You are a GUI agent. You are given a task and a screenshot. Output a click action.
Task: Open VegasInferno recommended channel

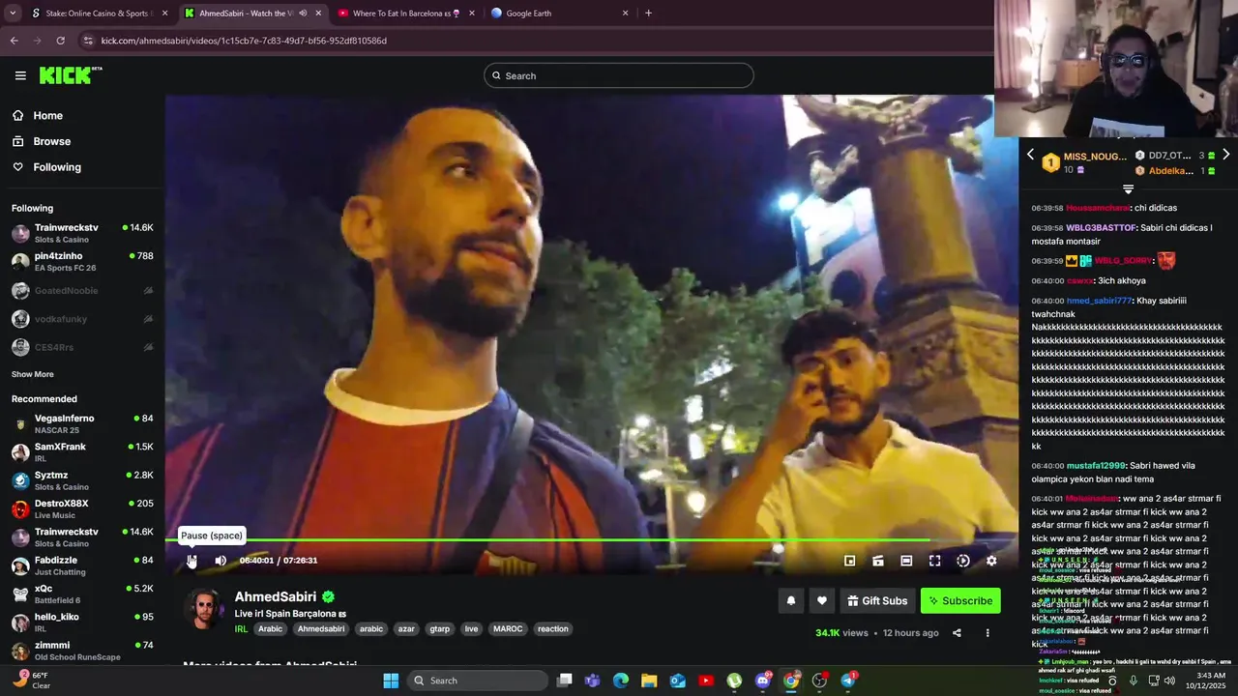click(82, 423)
